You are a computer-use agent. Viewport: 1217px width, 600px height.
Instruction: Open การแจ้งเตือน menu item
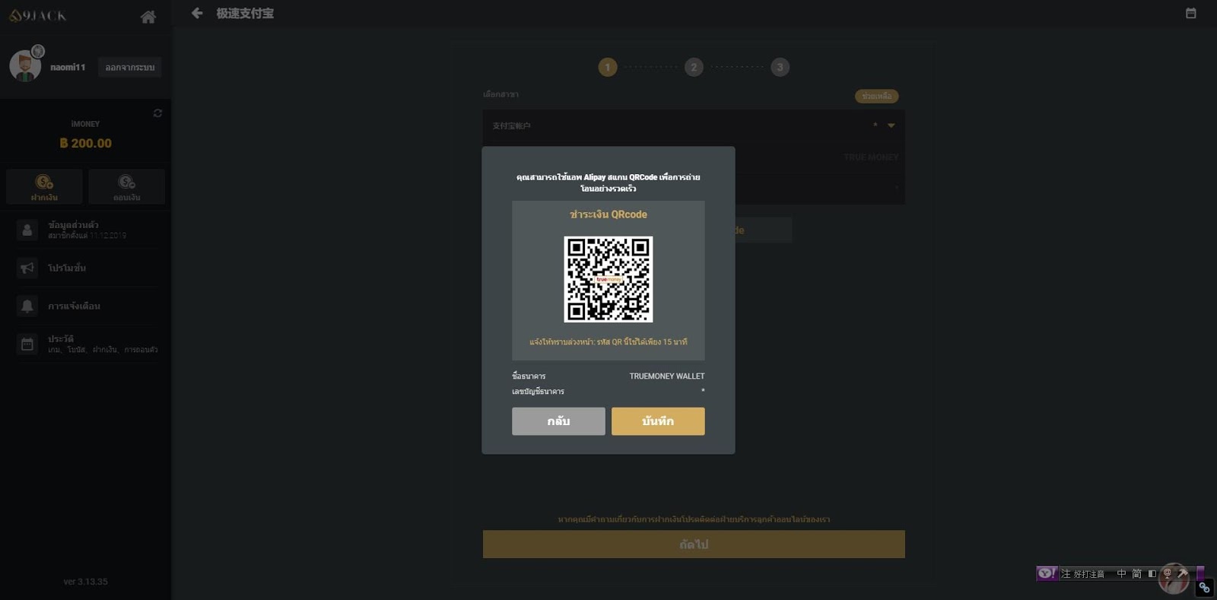coord(87,306)
